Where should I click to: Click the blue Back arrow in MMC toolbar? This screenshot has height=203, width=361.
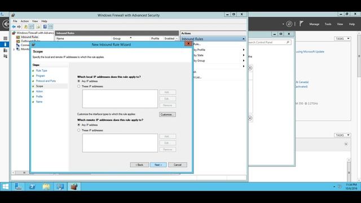[14, 27]
